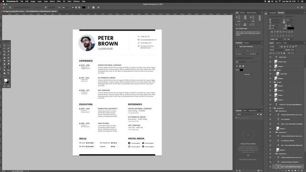Collapse the Experience_1 group arrow

(x=274, y=154)
